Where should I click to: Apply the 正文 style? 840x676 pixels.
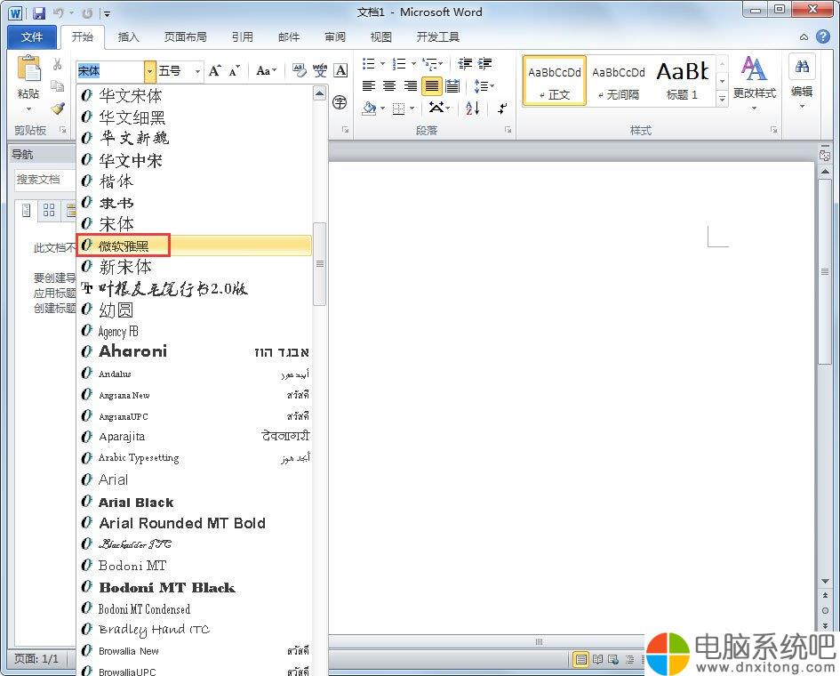tap(554, 81)
